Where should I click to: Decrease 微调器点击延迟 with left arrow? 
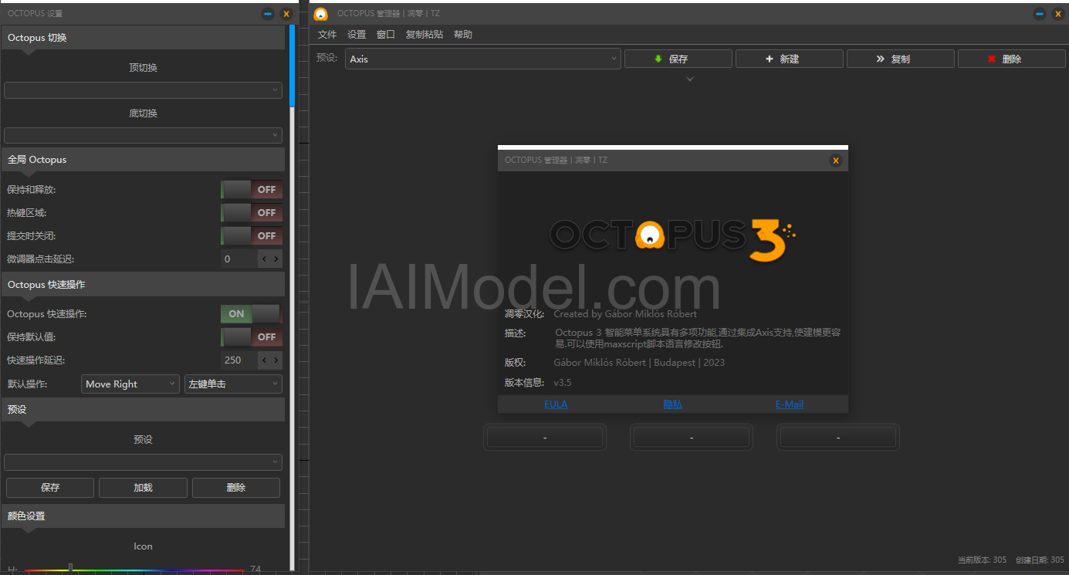[x=265, y=259]
